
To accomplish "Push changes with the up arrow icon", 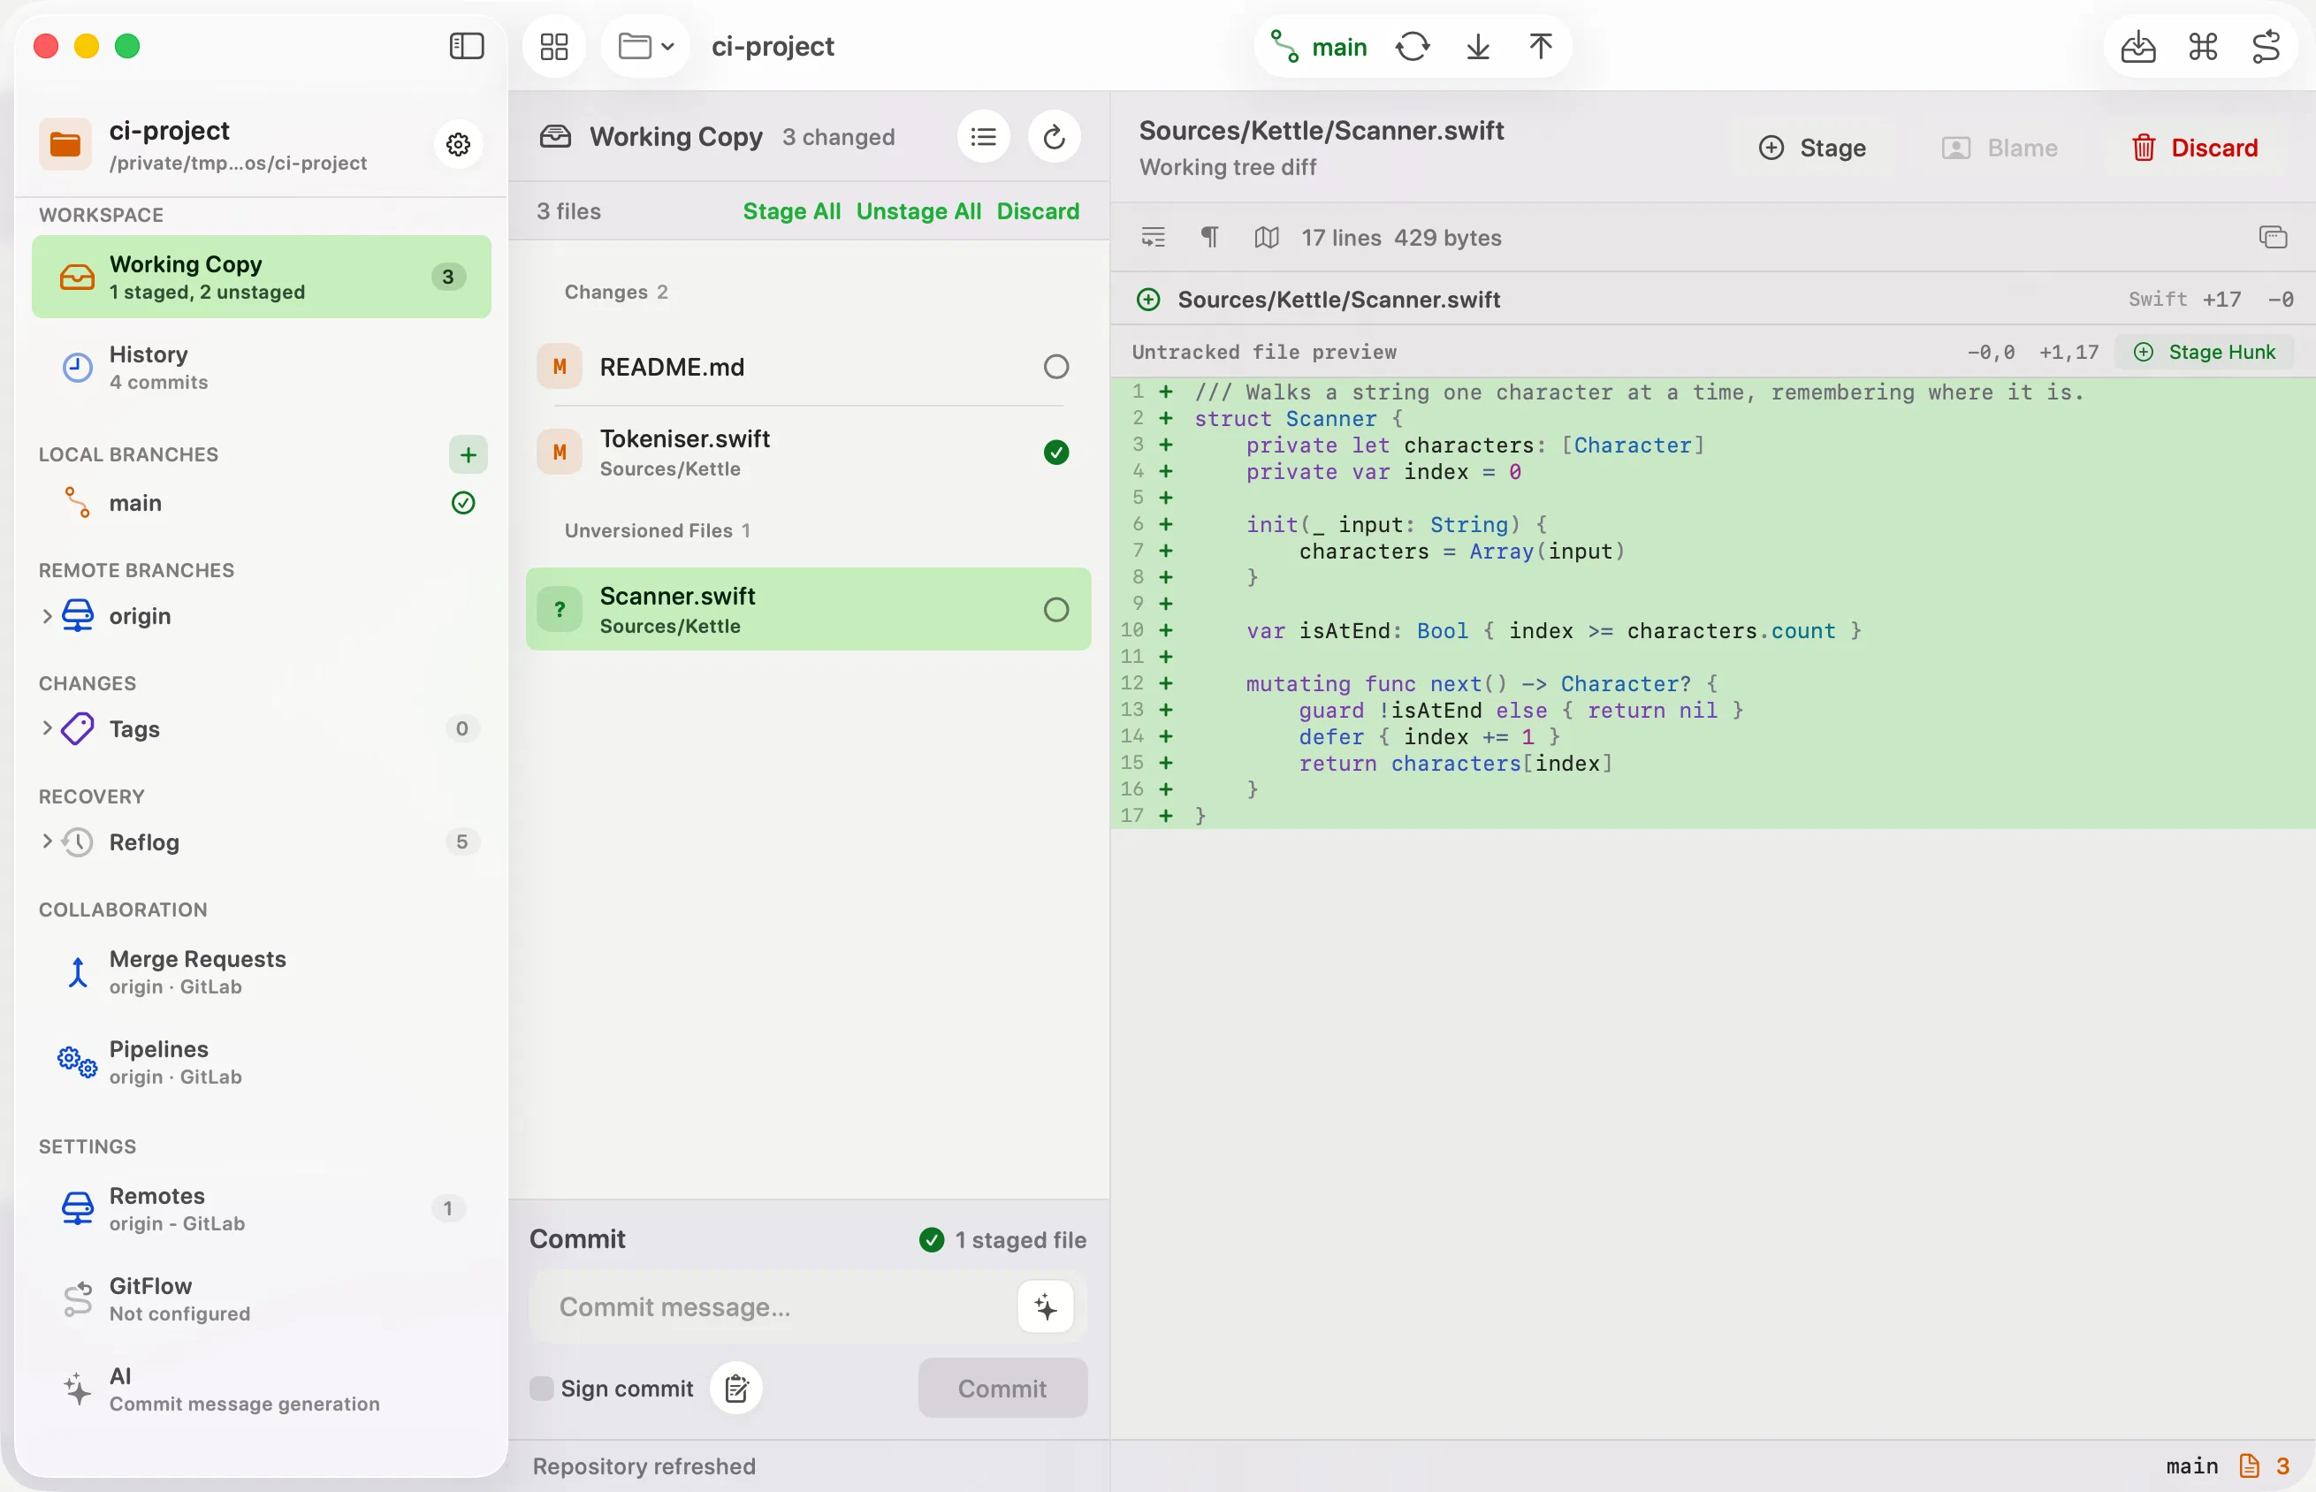I will pos(1541,47).
